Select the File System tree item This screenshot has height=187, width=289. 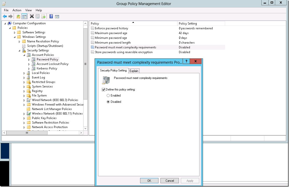click(x=39, y=96)
